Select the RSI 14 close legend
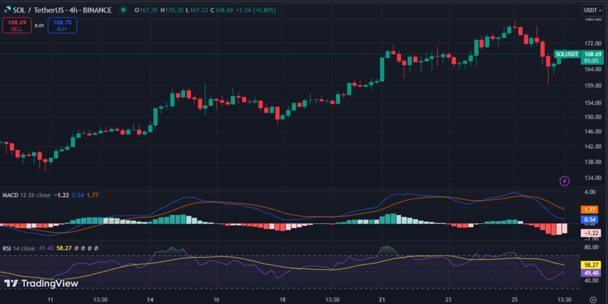Image resolution: width=608 pixels, height=304 pixels. click(x=18, y=248)
